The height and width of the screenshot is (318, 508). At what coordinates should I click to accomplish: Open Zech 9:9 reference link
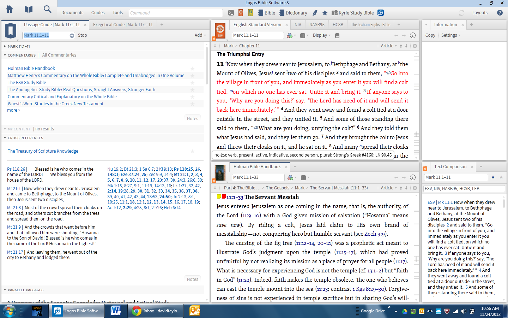[x=375, y=234]
